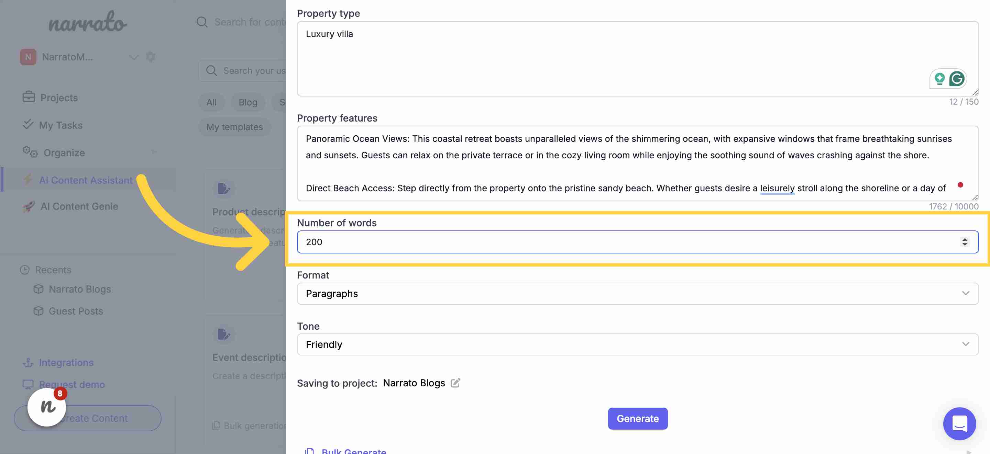The image size is (990, 454).
Task: Click the Grammarly G icon
Action: point(957,79)
